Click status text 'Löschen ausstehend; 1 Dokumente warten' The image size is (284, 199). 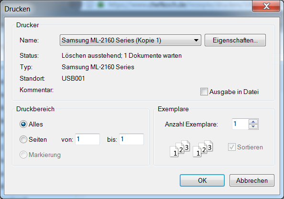[121, 56]
